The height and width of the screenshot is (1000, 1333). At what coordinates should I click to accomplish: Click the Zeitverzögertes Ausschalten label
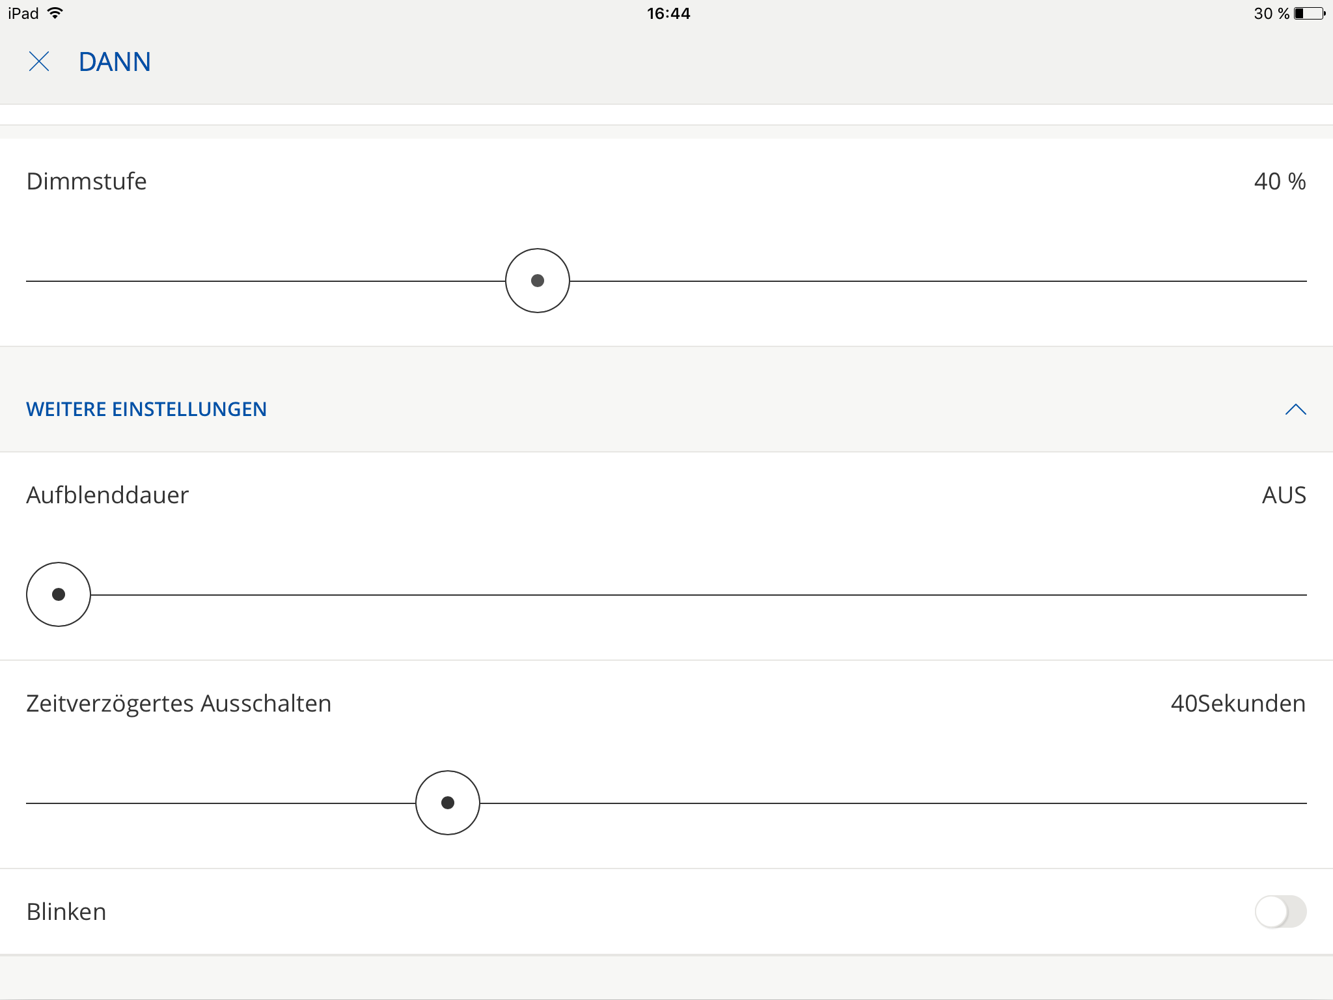click(179, 704)
